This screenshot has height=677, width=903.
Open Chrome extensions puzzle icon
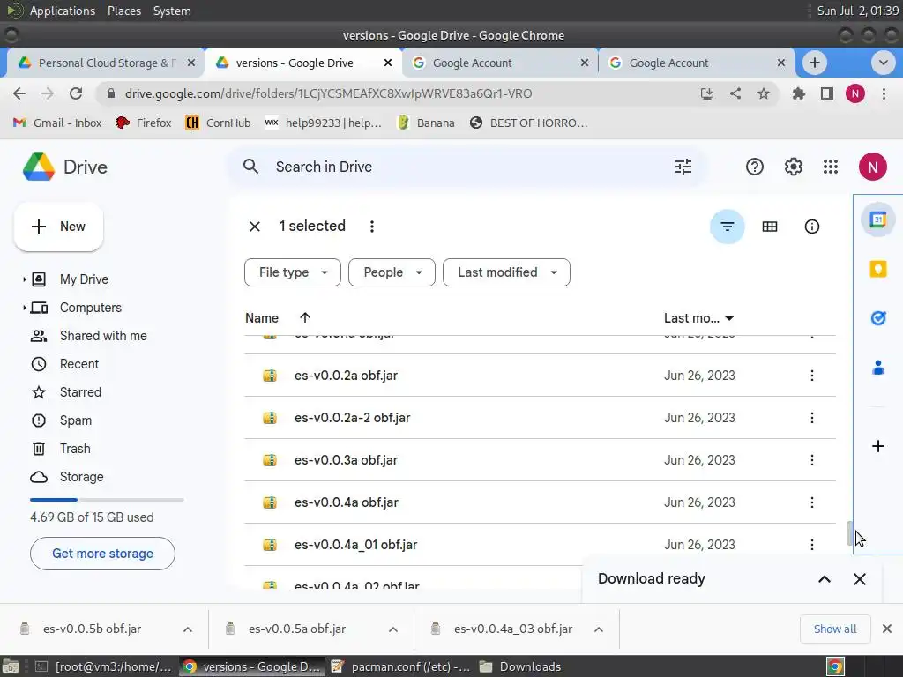pyautogui.click(x=798, y=93)
